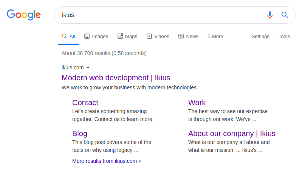The height and width of the screenshot is (170, 302).
Task: Click the Google logo
Action: [24, 15]
